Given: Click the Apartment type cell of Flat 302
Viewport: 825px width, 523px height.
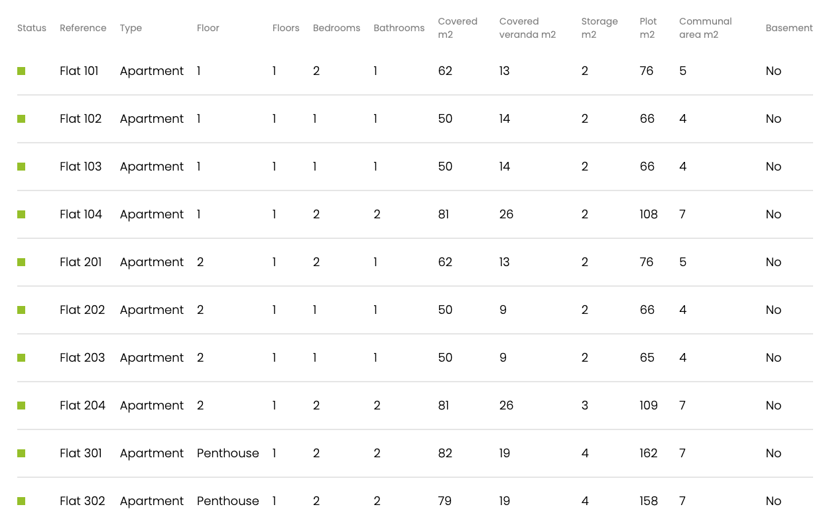Looking at the screenshot, I should coord(152,501).
